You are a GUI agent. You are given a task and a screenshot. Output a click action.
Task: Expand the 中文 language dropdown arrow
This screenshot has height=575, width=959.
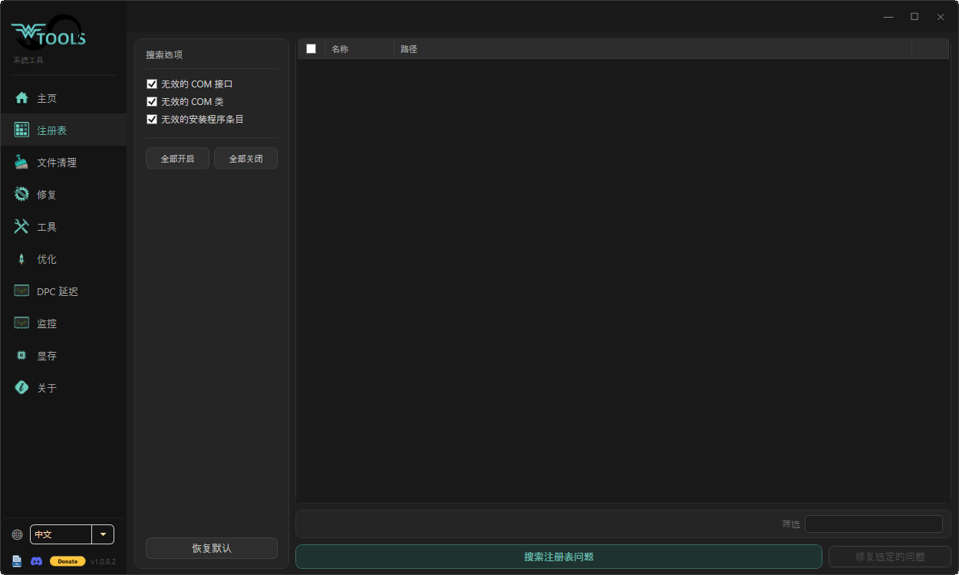tap(103, 534)
